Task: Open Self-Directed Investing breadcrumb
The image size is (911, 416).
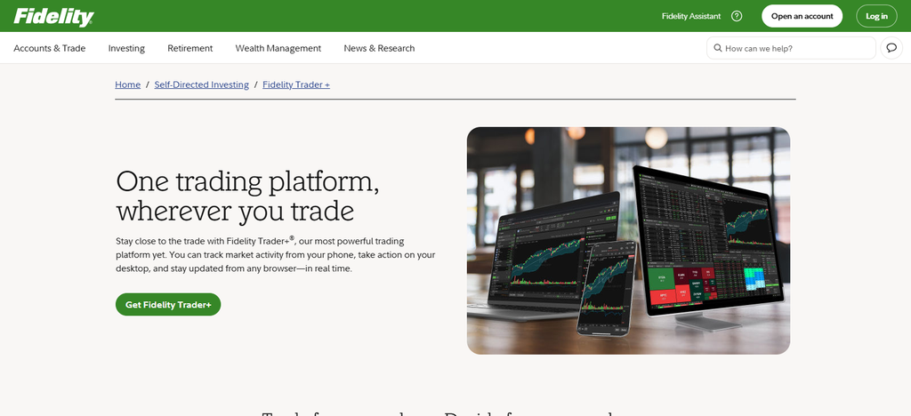Action: click(x=202, y=84)
